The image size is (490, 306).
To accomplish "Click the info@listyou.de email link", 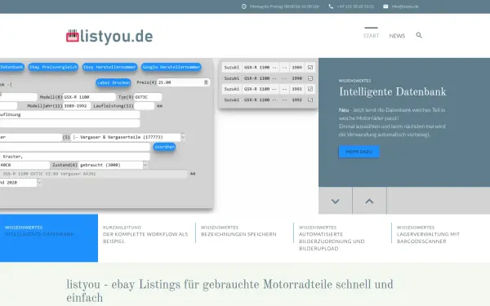I will click(x=405, y=7).
